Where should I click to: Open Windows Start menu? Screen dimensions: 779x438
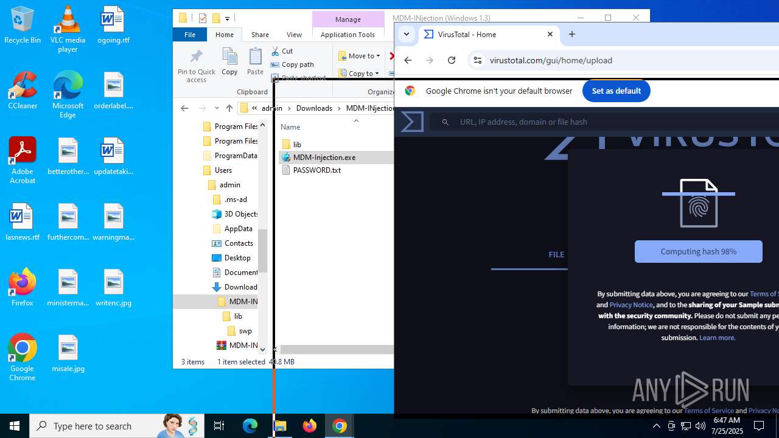(x=15, y=426)
